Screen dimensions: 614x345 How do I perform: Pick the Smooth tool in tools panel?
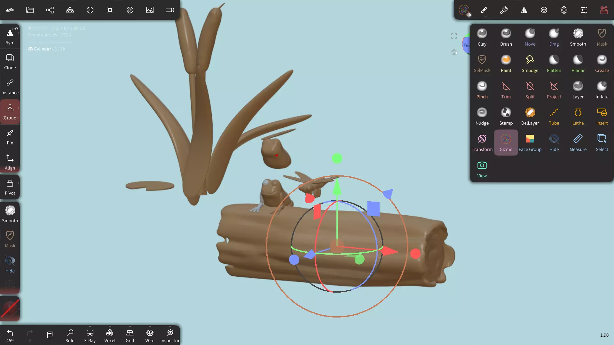[x=578, y=37]
